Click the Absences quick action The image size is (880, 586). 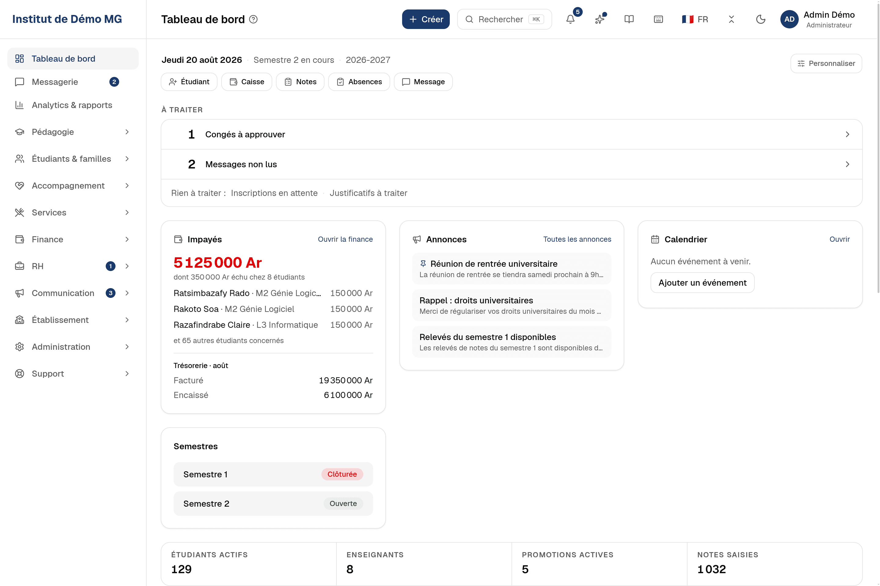[x=359, y=82]
